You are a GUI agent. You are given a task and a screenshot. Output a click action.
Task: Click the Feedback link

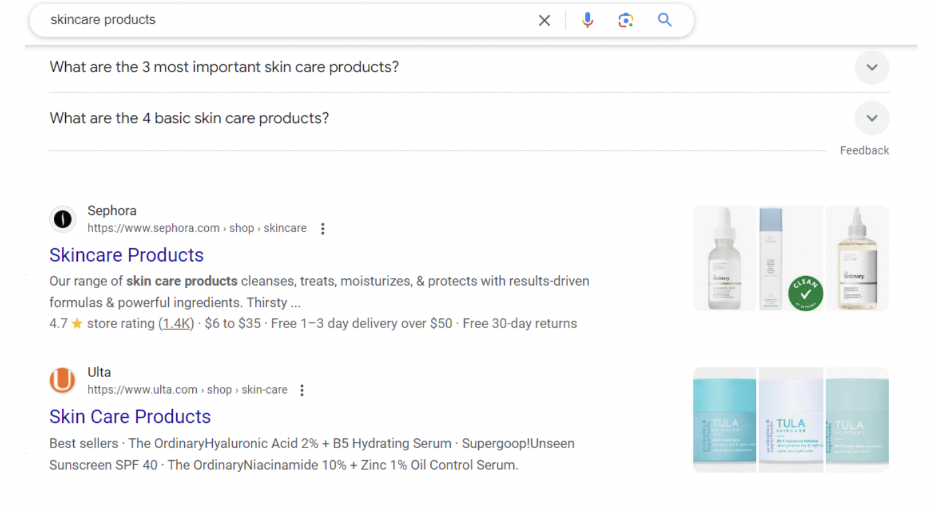click(x=864, y=151)
